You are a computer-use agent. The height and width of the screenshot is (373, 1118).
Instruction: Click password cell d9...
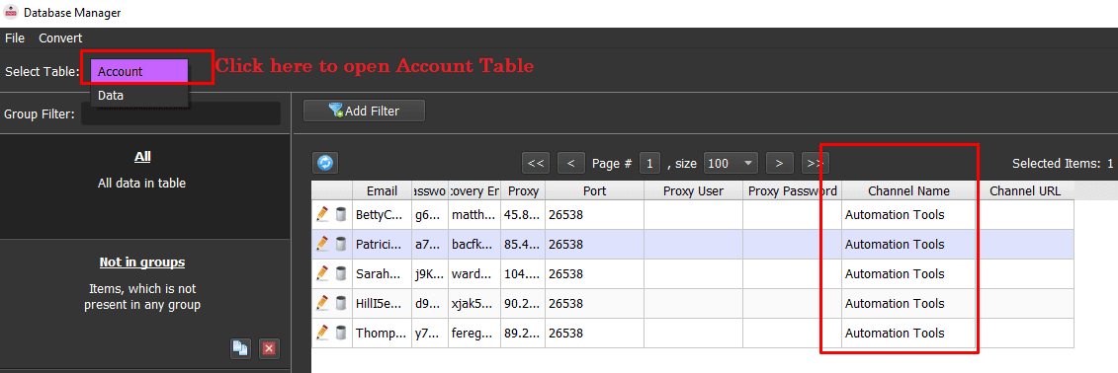[x=430, y=303]
